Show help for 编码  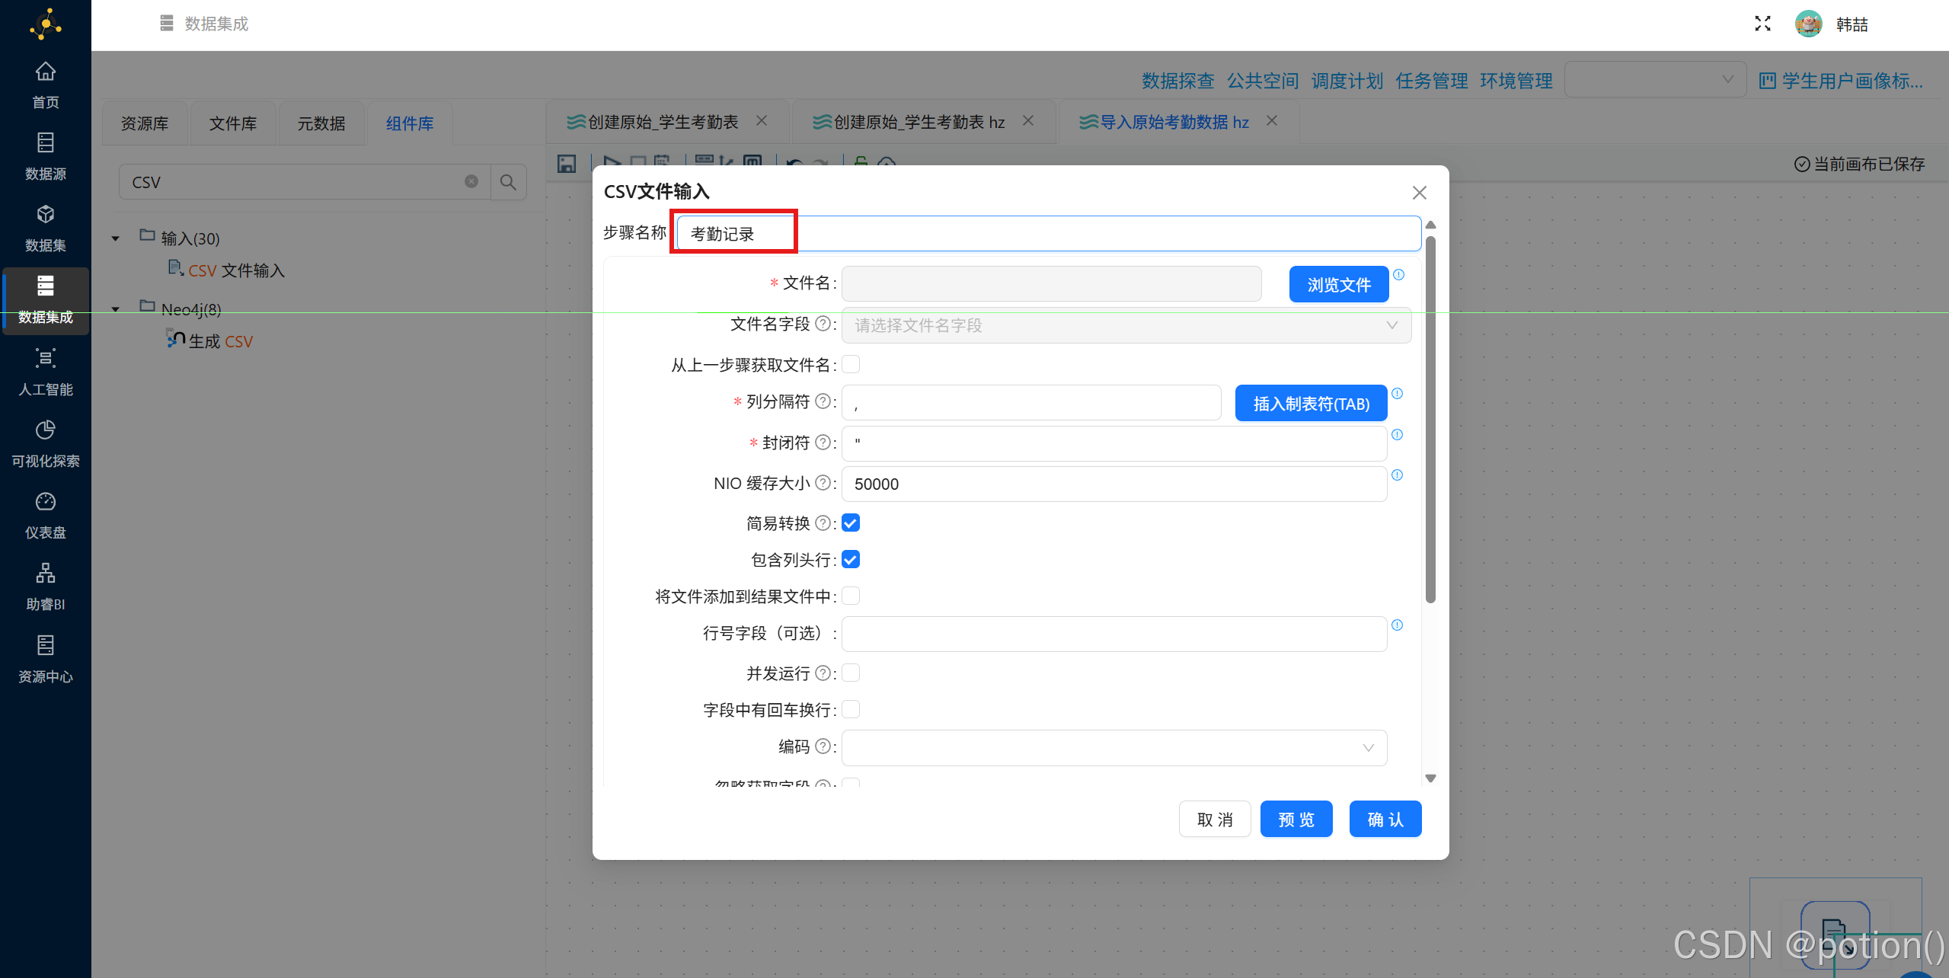823,746
